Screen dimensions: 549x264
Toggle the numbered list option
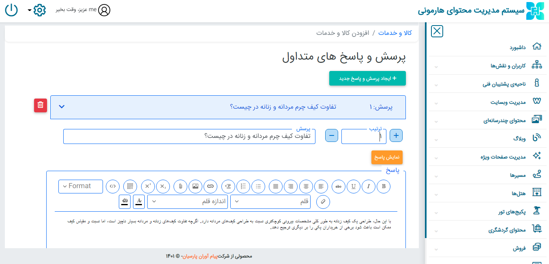tap(243, 186)
